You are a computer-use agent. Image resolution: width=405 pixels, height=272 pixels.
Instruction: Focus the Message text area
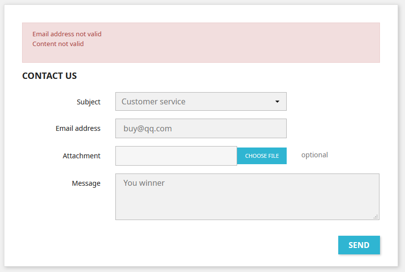point(247,201)
